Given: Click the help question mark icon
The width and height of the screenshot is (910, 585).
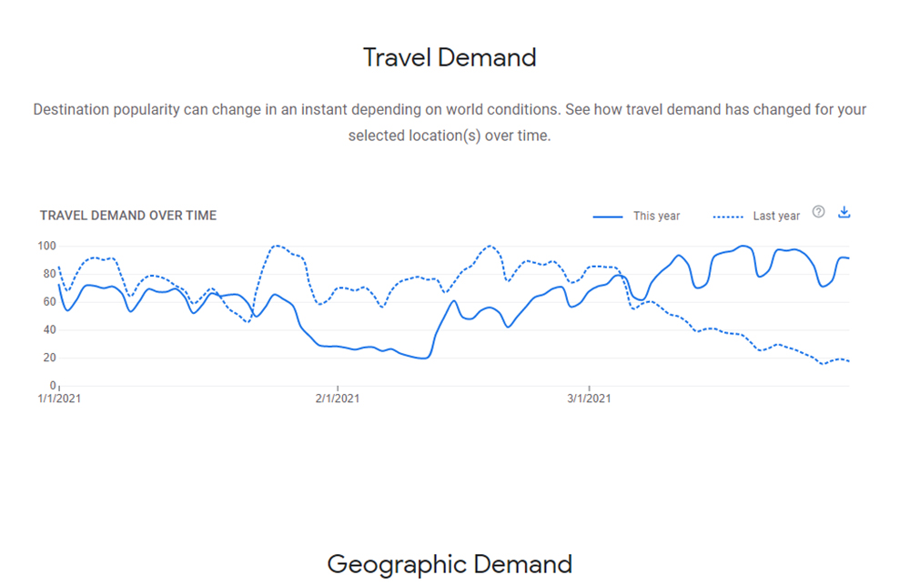Looking at the screenshot, I should coord(818,212).
